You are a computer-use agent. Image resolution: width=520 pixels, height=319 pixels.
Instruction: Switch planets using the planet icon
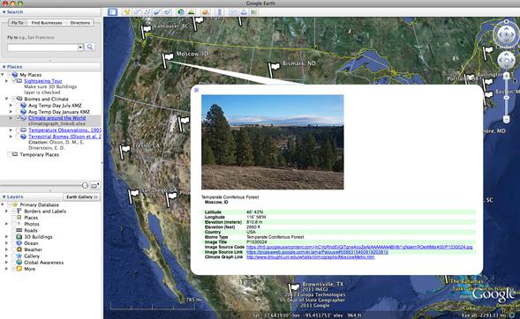[206, 12]
